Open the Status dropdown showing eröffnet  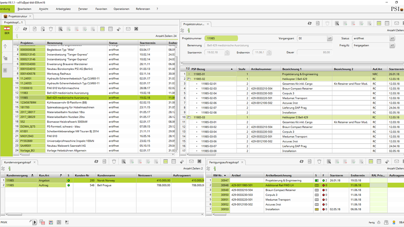392,38
